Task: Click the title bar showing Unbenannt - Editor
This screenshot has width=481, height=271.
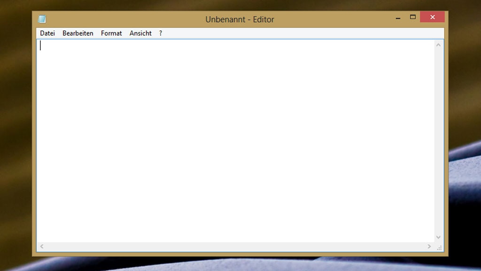Action: 240,19
